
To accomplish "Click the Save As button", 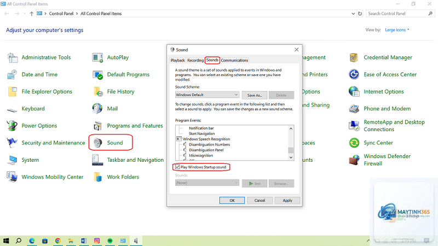I will [x=255, y=95].
